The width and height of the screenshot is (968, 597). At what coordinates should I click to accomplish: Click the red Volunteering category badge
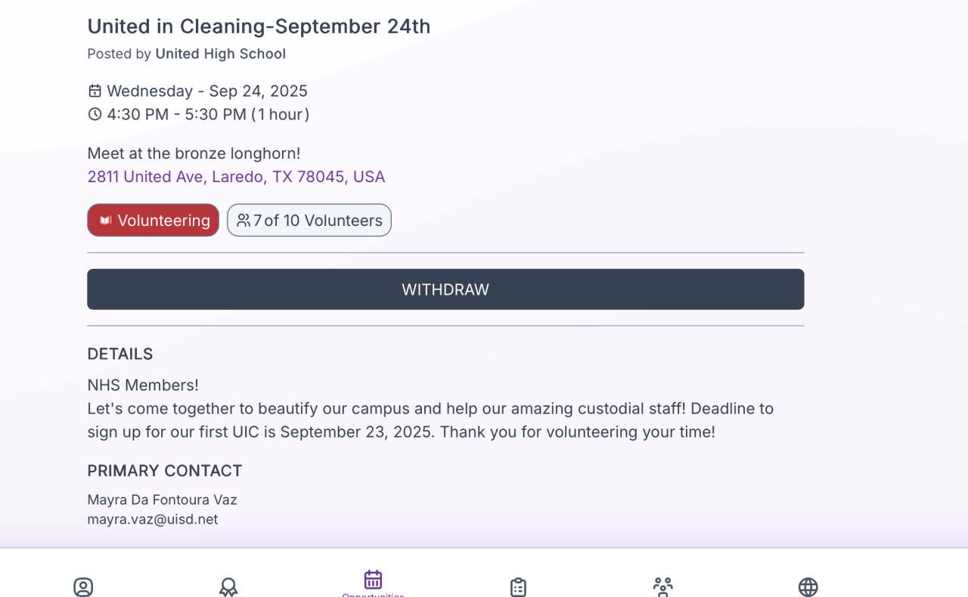(x=154, y=221)
